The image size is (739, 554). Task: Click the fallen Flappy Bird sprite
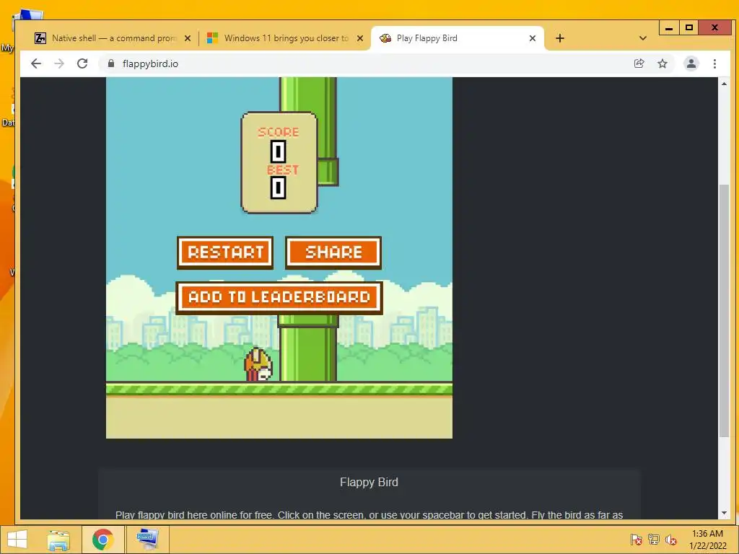pos(258,365)
